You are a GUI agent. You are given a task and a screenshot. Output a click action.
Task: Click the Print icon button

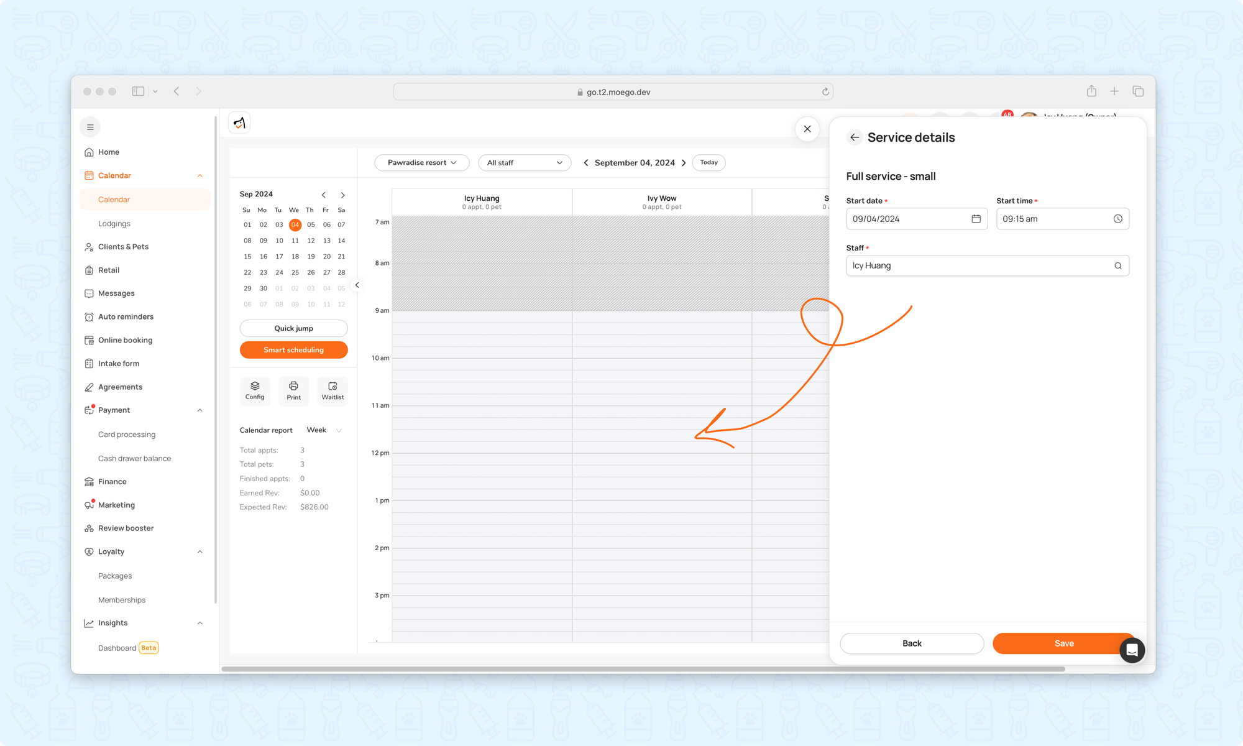[x=293, y=390]
